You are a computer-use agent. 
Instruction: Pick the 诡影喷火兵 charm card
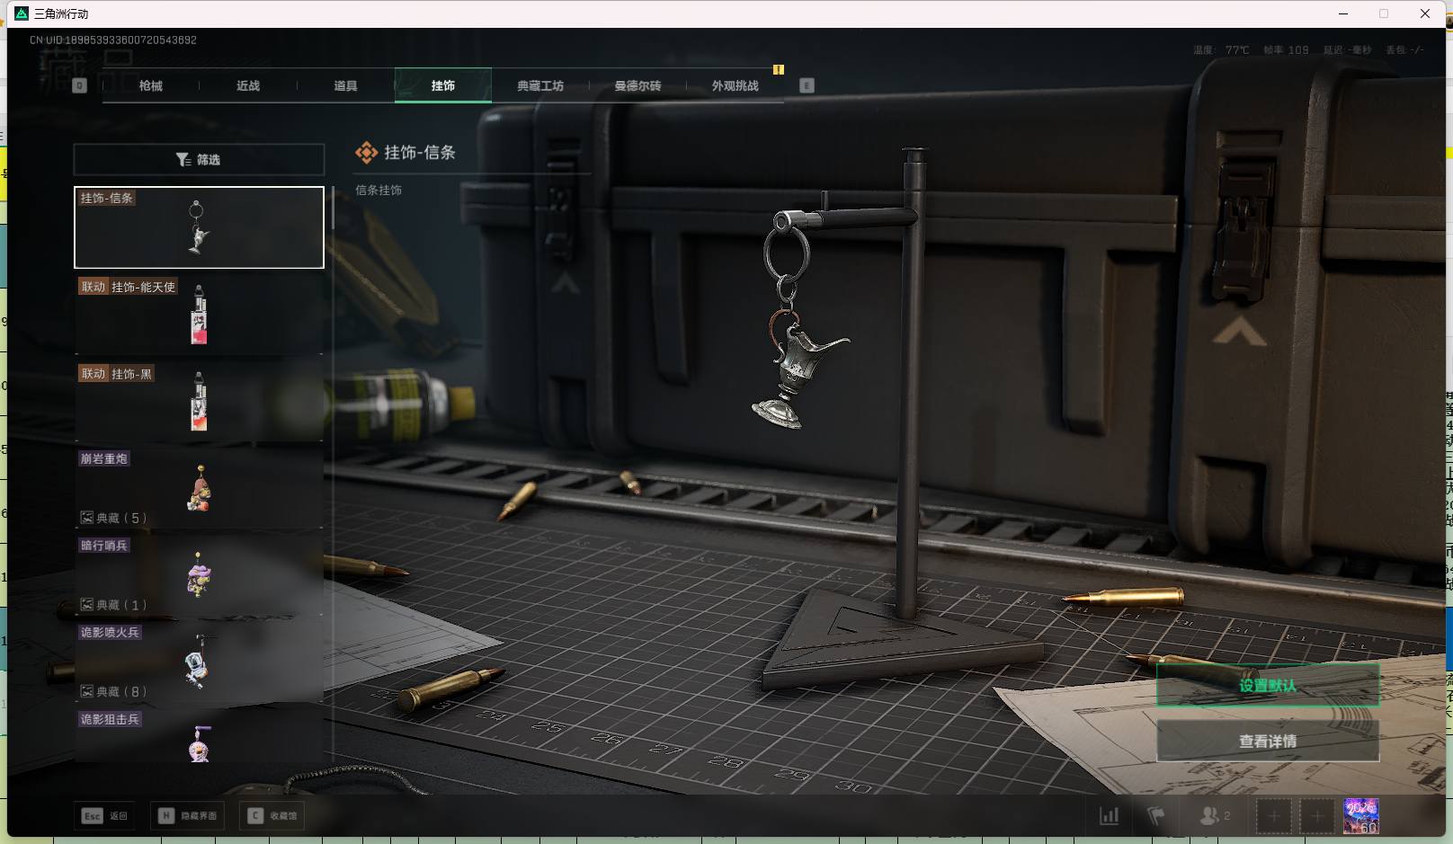[199, 661]
